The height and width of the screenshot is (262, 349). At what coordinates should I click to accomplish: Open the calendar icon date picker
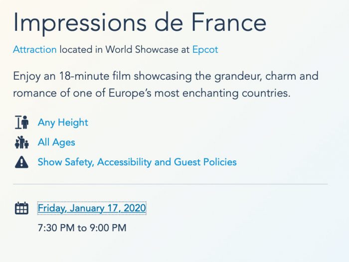[21, 208]
